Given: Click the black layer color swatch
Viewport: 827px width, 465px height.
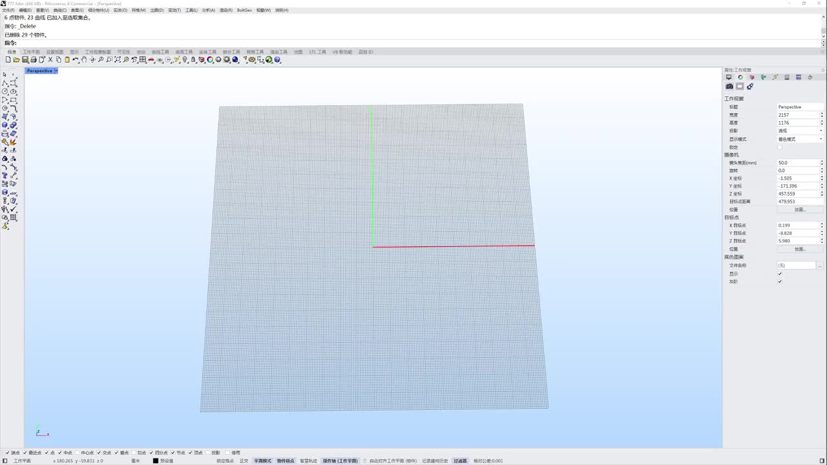Looking at the screenshot, I should 155,461.
